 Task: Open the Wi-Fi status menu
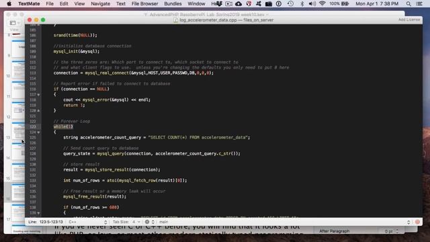(322, 4)
